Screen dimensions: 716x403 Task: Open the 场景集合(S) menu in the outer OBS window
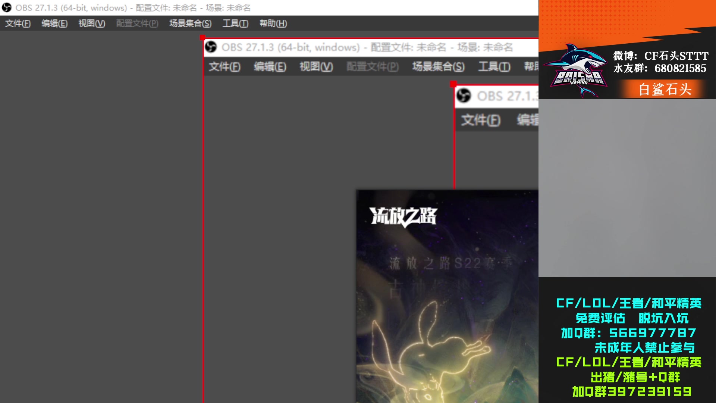(191, 24)
